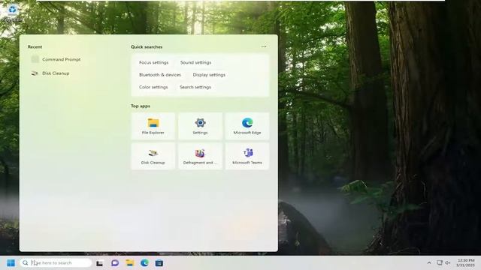Open Disk Cleanup from Recent list

pyautogui.click(x=50, y=73)
